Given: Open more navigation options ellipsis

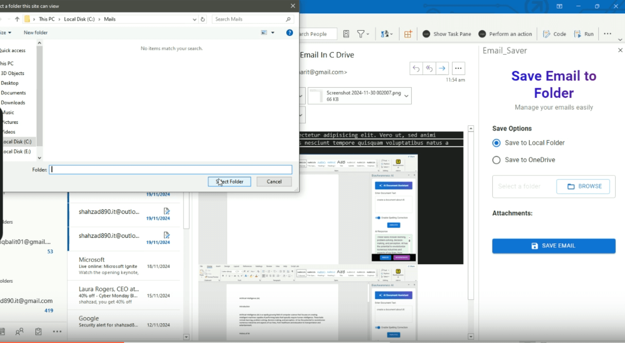Looking at the screenshot, I should tap(57, 331).
